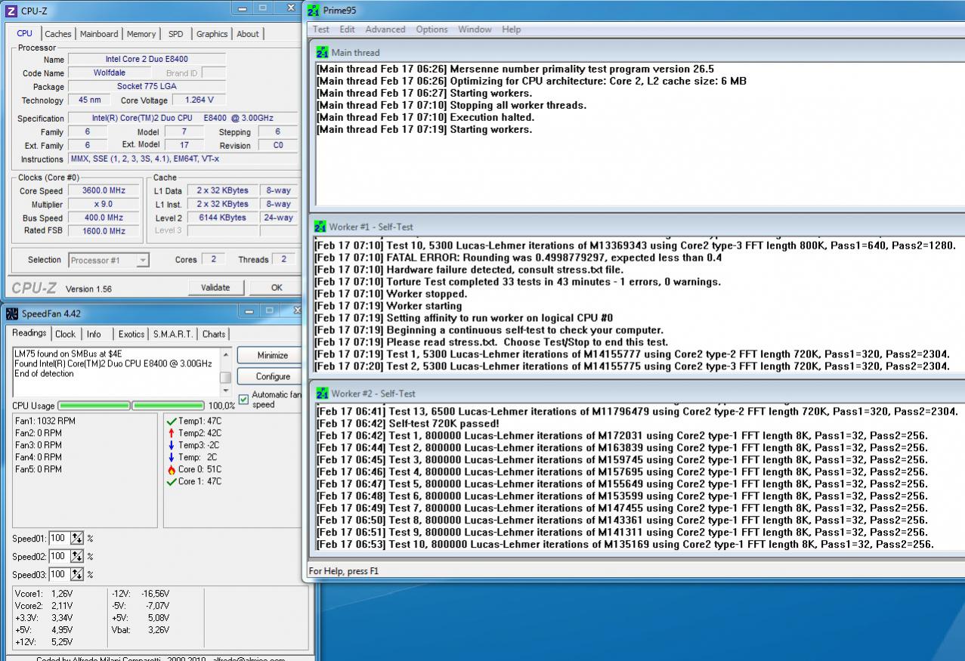The height and width of the screenshot is (661, 965).
Task: Click the FATAL ERROR Rounding line in Worker #1
Action: [x=518, y=258]
